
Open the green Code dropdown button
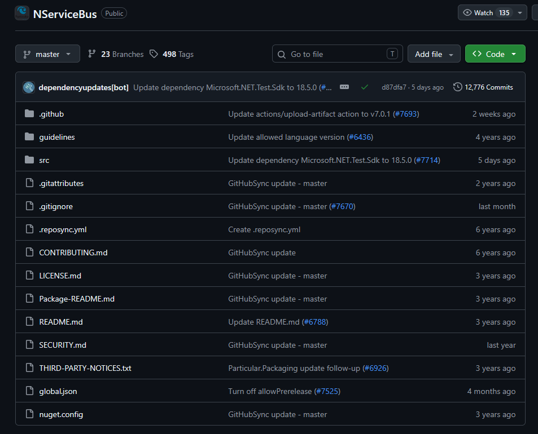point(495,54)
